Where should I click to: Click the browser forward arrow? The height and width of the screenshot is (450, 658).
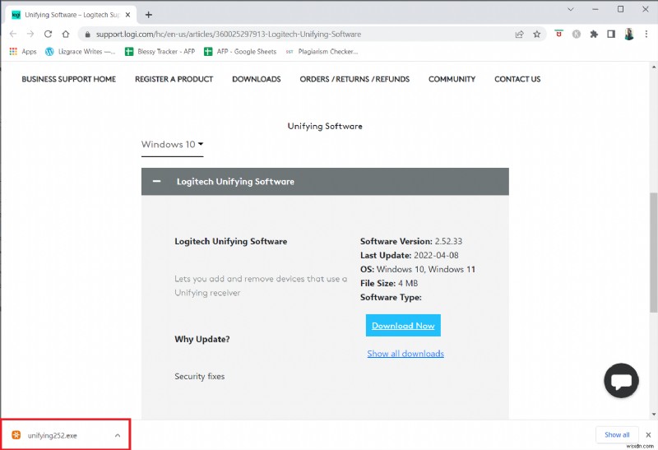30,34
